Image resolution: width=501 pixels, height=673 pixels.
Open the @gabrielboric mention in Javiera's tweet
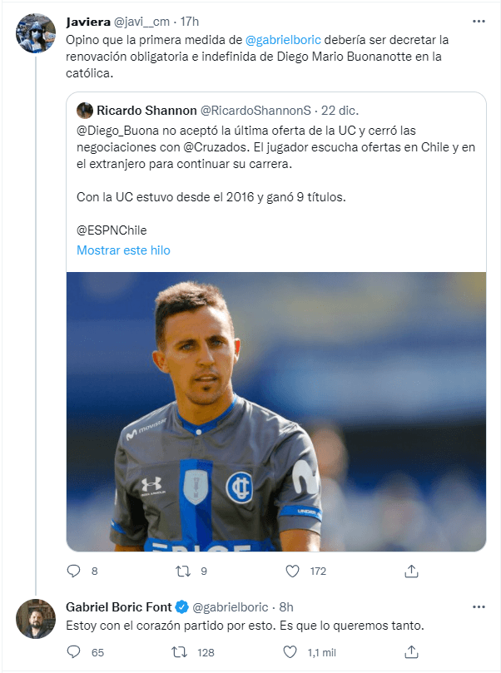(x=282, y=40)
